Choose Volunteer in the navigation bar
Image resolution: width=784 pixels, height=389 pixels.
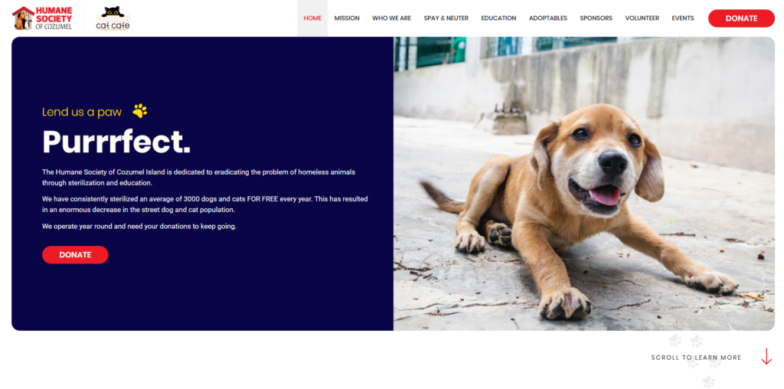(642, 18)
